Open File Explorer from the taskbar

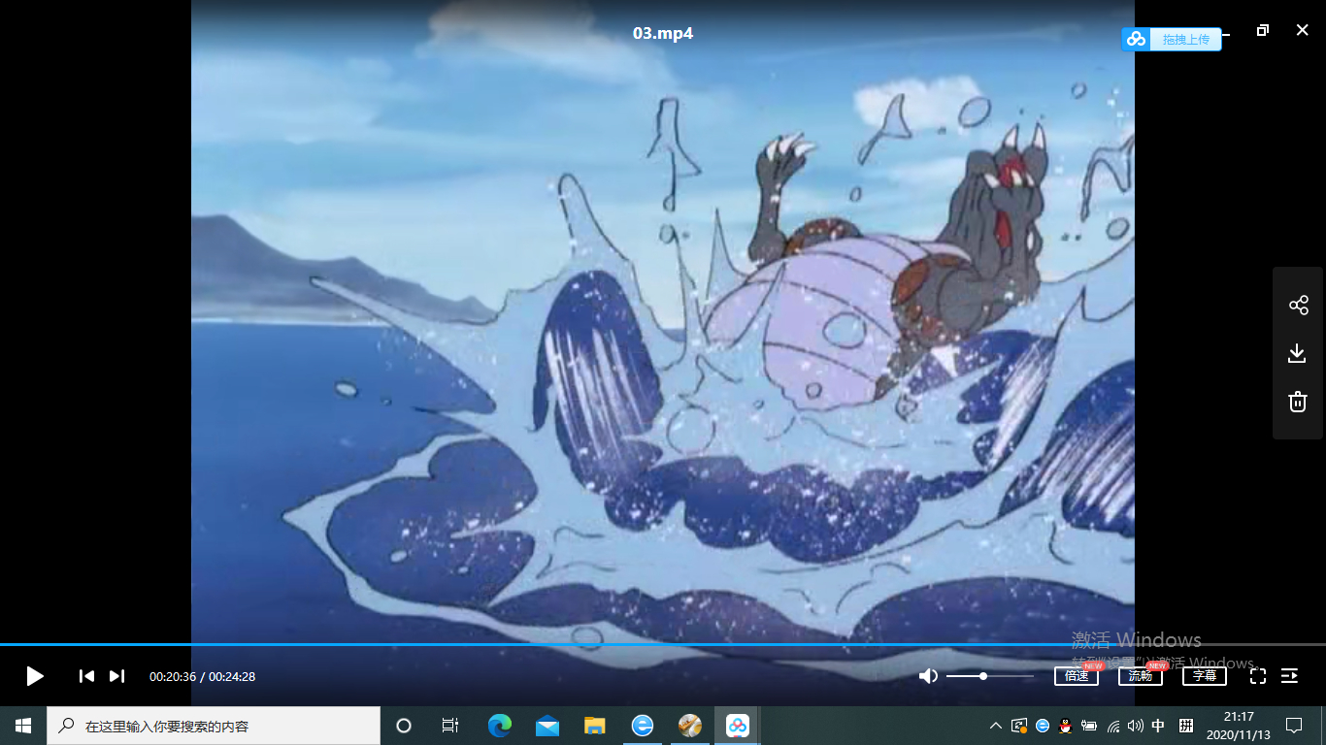[594, 726]
